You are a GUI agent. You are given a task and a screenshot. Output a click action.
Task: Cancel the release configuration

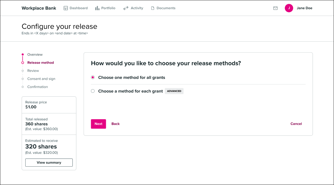[x=296, y=124]
